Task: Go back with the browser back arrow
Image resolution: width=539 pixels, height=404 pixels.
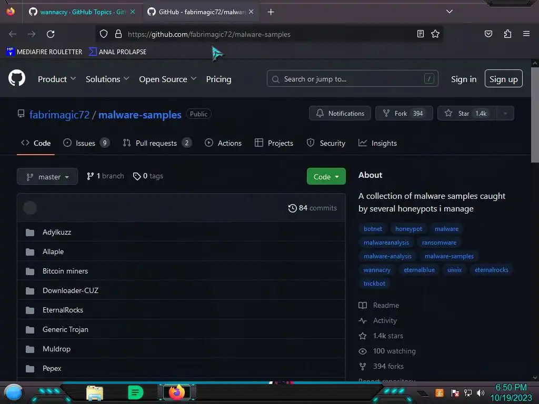Action: (x=13, y=34)
